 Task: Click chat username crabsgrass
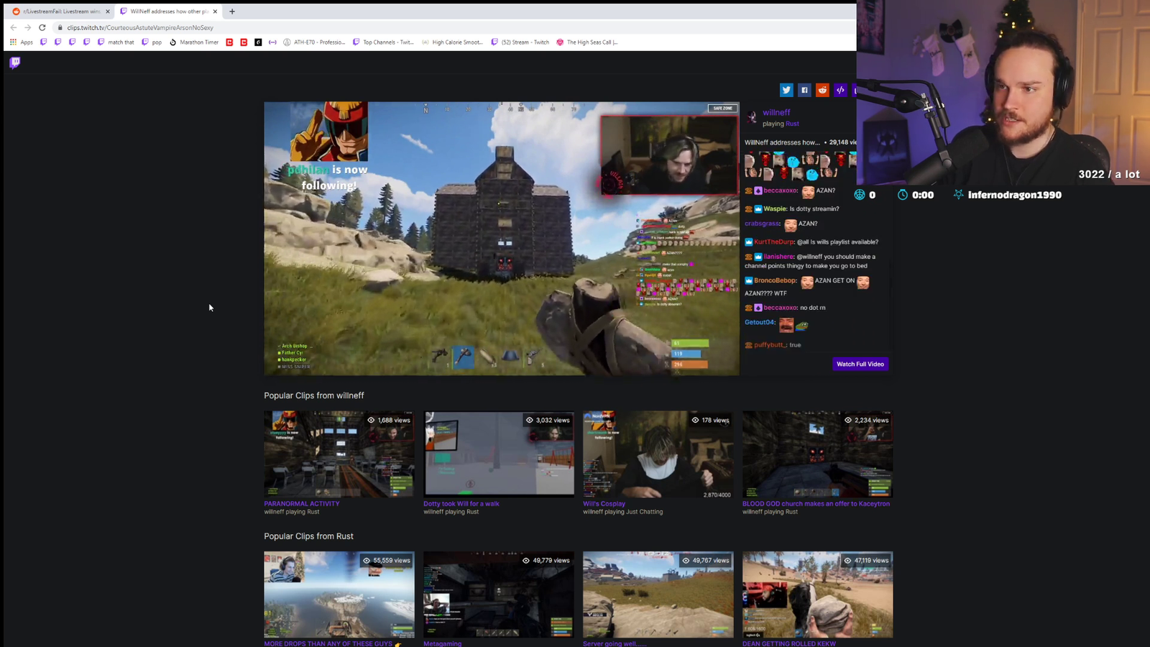[x=763, y=224]
